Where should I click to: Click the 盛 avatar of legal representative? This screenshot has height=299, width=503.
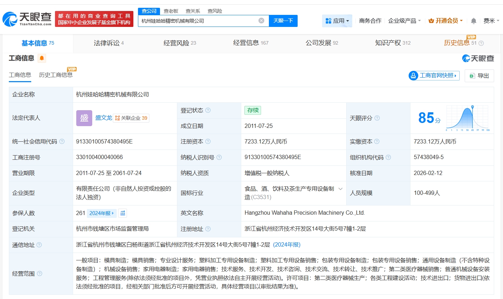pos(84,118)
